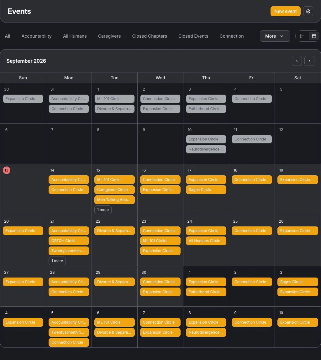Click the Wed column header
The image size is (321, 360).
tap(160, 78)
